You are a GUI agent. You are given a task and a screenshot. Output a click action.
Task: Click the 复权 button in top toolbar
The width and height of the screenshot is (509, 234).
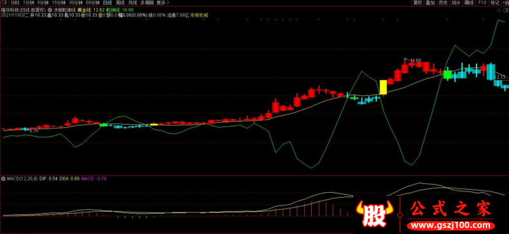[x=417, y=3]
